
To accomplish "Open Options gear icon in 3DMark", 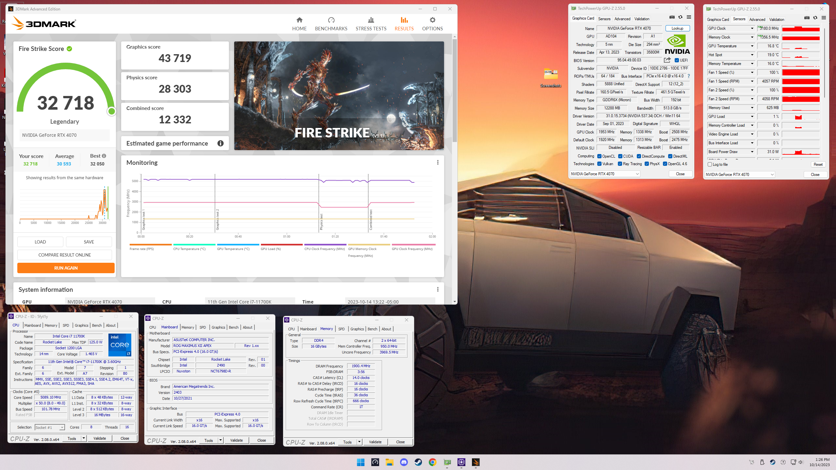I will (432, 20).
